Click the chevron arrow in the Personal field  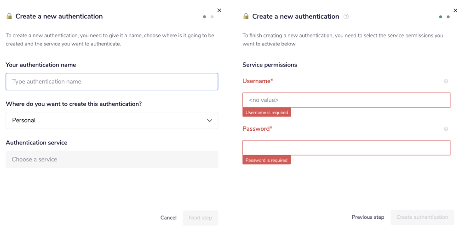[x=210, y=121]
